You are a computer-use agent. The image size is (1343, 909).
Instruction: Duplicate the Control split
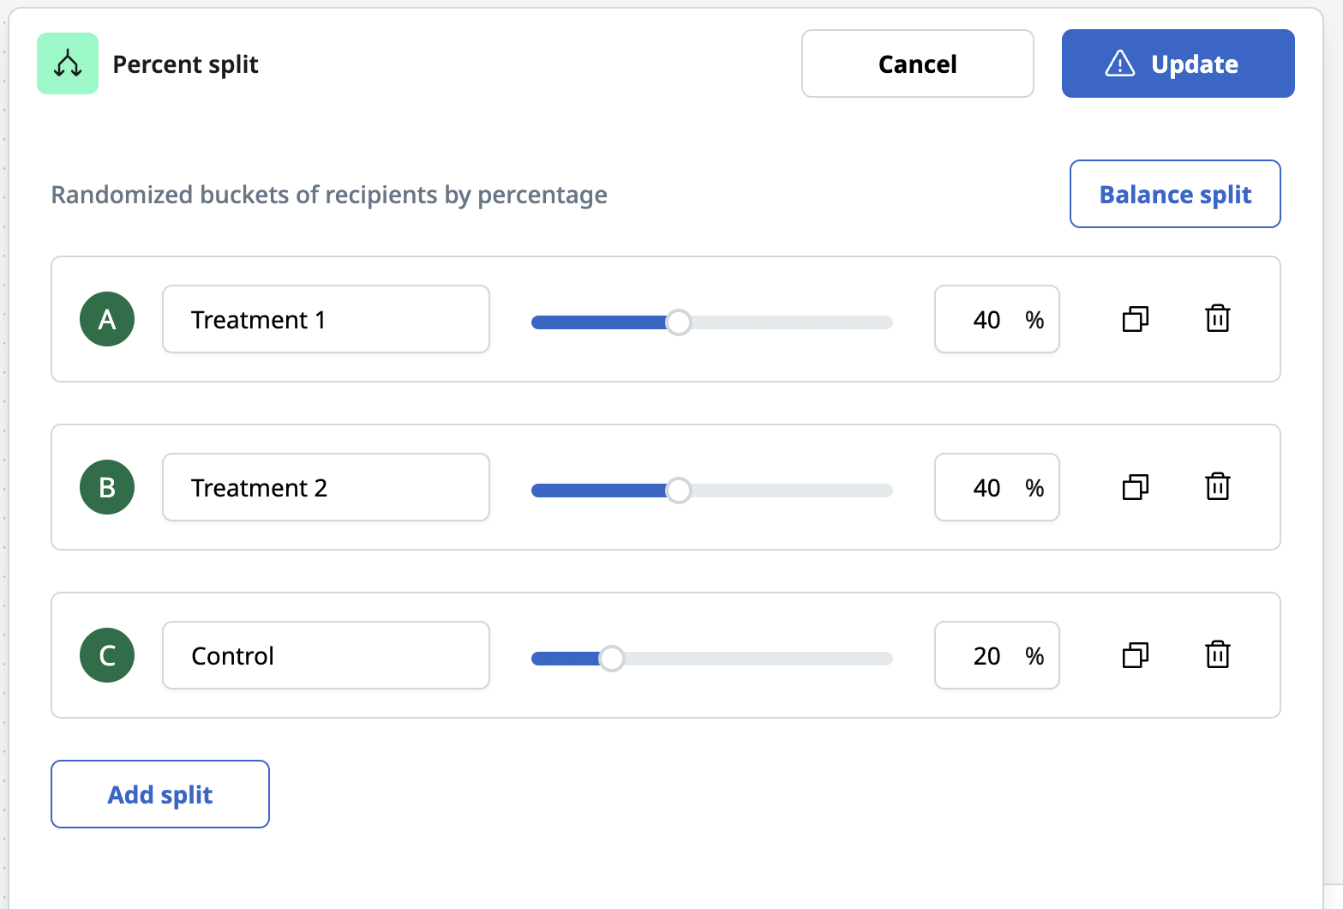[1136, 655]
